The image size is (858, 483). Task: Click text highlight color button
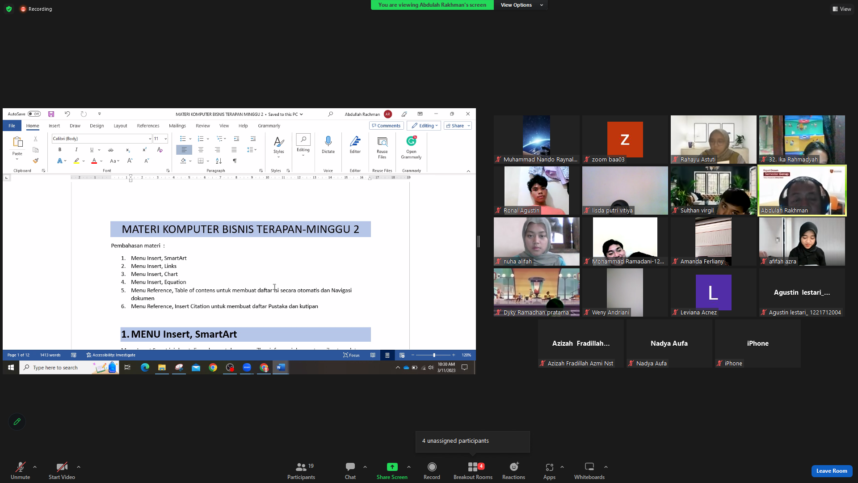click(76, 161)
